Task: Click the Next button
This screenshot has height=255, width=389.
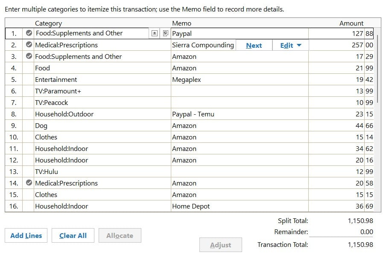Action: (x=254, y=45)
